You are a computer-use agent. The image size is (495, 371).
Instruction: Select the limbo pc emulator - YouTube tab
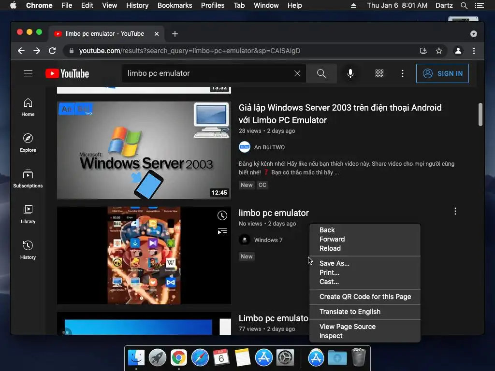(x=104, y=34)
